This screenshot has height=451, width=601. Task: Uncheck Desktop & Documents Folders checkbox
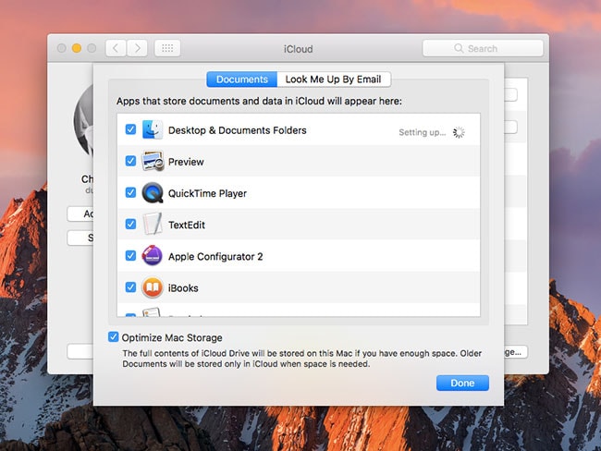point(130,129)
